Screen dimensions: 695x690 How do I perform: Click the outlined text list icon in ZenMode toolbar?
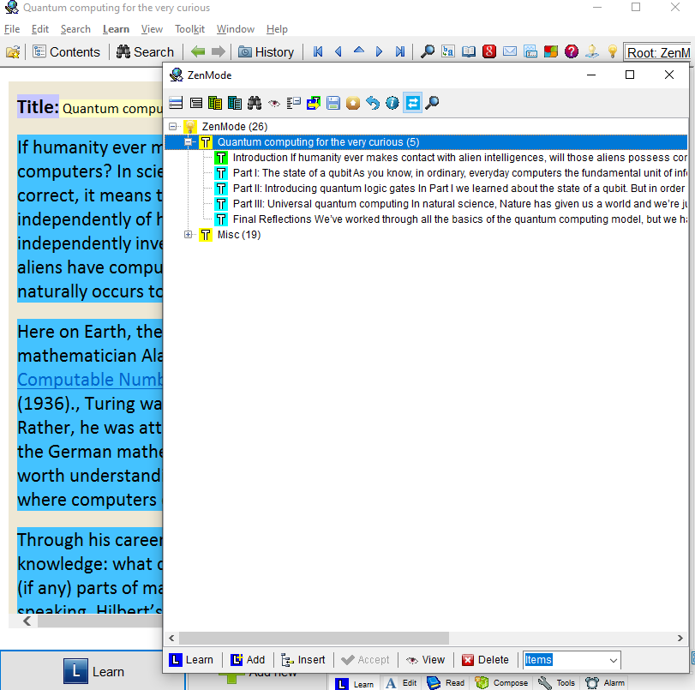pos(196,104)
